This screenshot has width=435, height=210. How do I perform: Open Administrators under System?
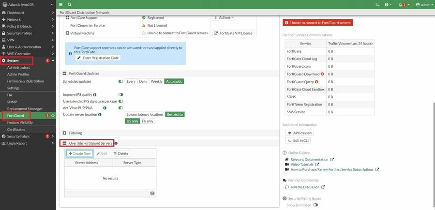(x=18, y=67)
